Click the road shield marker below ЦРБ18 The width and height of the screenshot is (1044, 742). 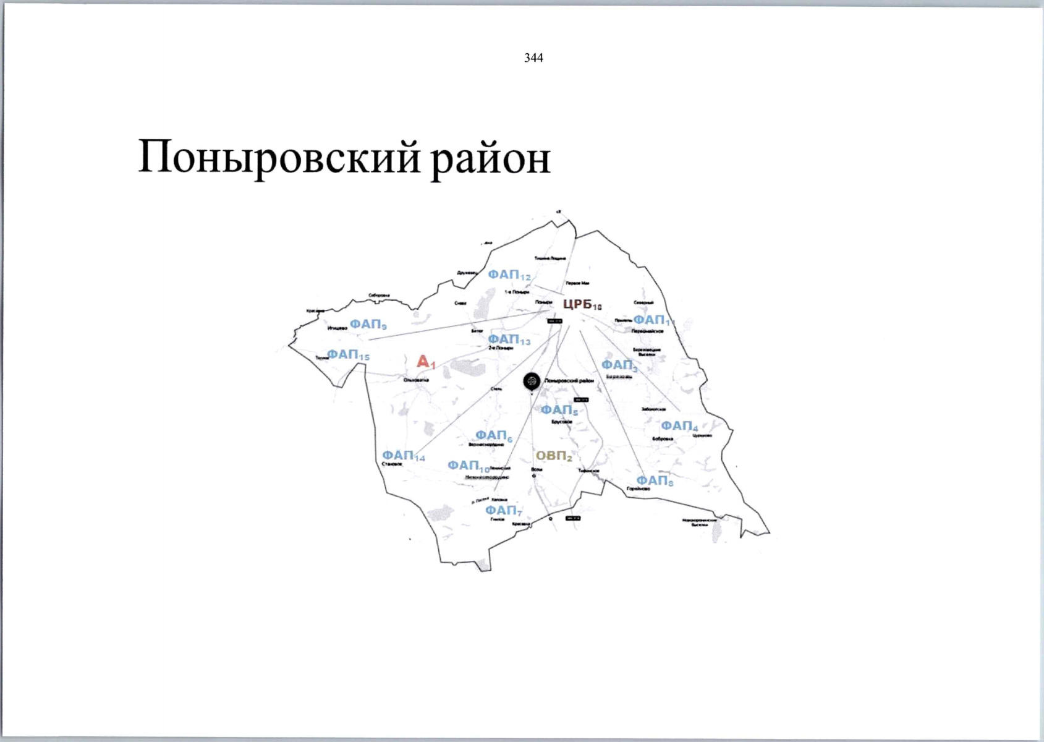[x=554, y=321]
